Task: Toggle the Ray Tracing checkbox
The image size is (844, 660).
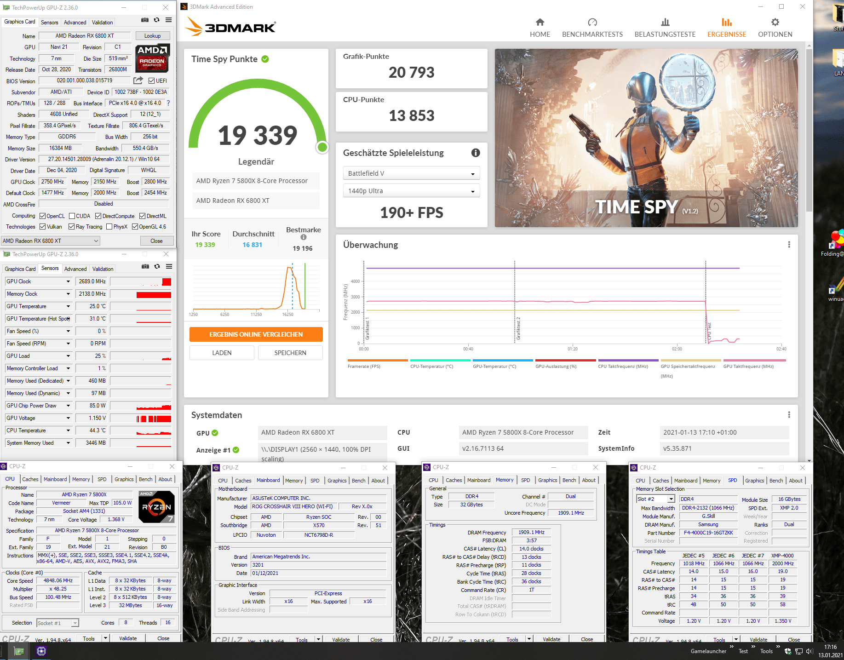Action: [72, 227]
